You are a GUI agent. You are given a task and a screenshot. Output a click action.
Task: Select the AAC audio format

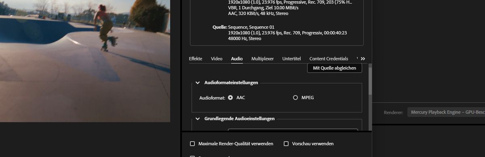230,98
